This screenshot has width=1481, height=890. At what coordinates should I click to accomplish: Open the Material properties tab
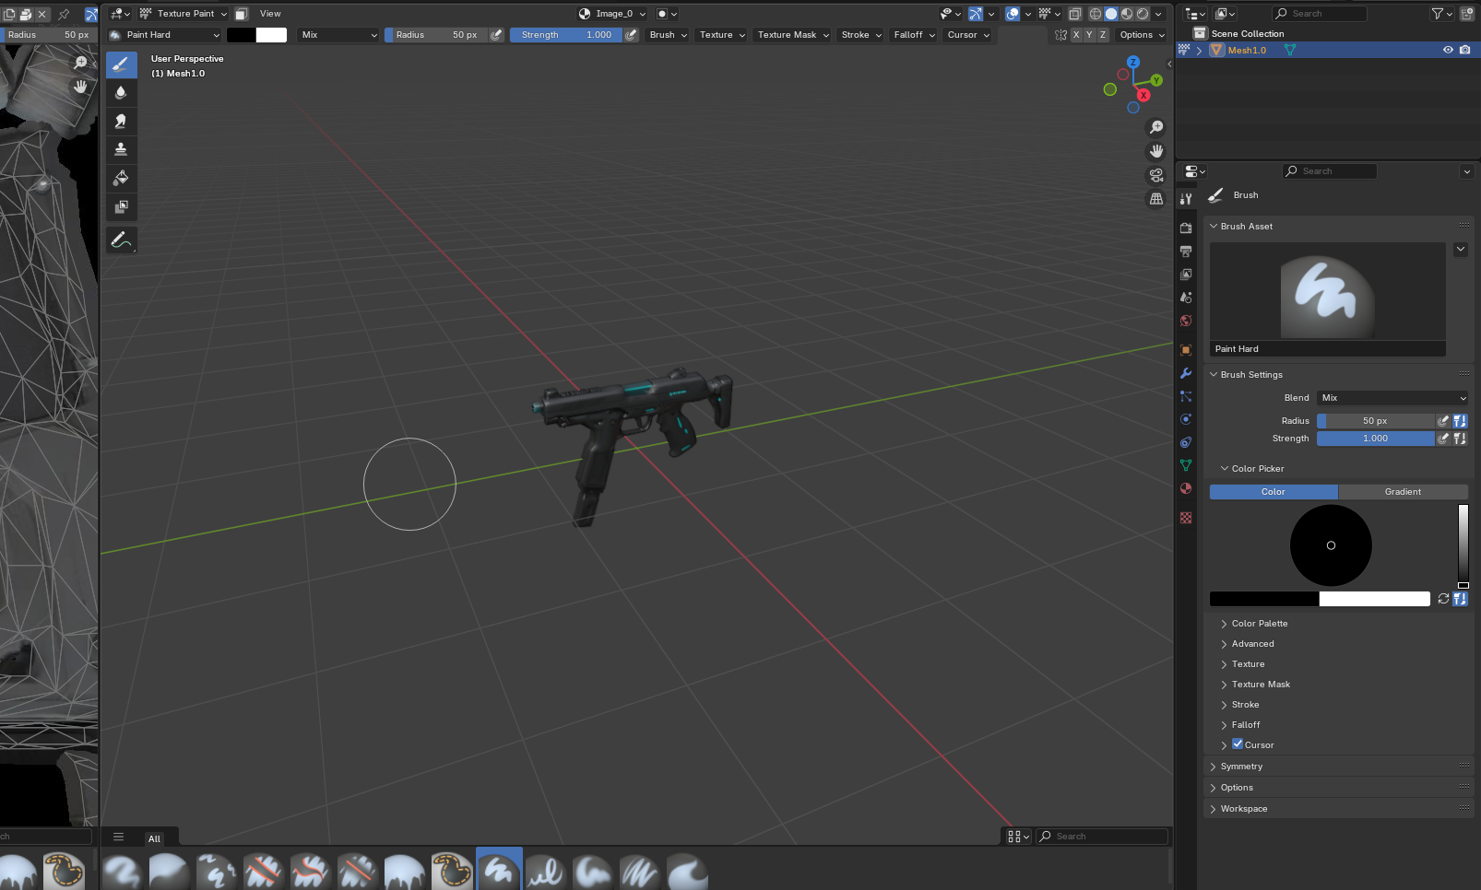tap(1186, 488)
